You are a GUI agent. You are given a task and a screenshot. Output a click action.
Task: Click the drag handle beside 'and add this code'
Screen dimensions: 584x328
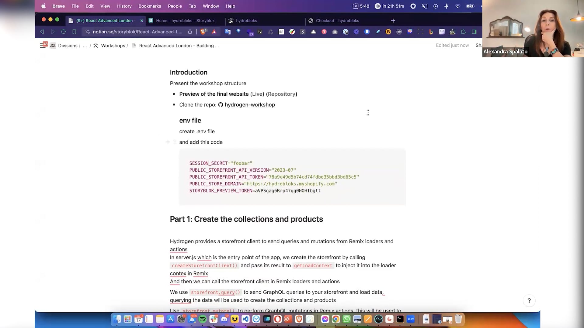175,142
